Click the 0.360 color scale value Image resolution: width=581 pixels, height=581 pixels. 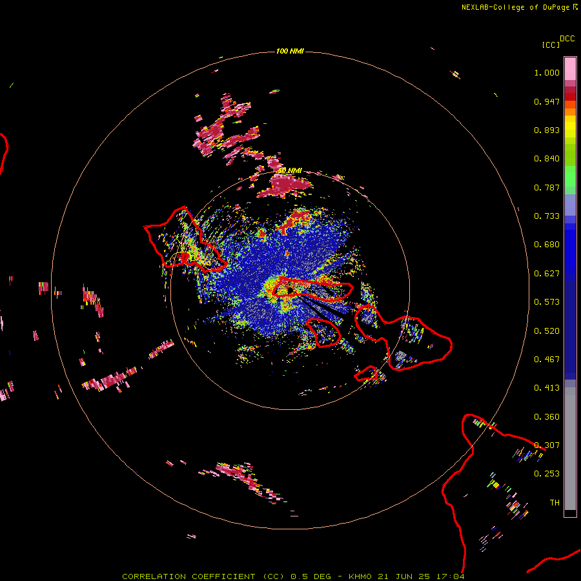click(x=547, y=417)
